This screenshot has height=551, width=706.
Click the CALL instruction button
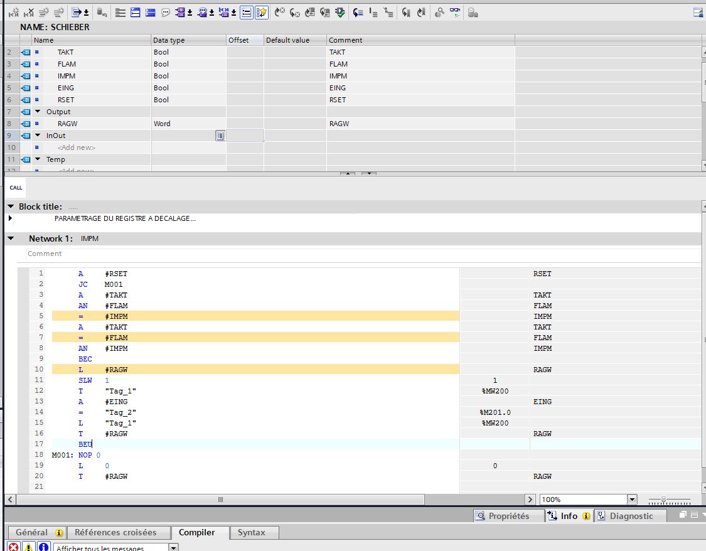16,188
